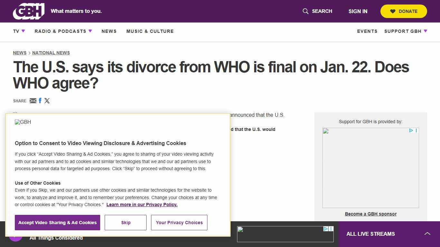Select NEWS in the navigation bar
The height and width of the screenshot is (247, 440).
click(109, 31)
